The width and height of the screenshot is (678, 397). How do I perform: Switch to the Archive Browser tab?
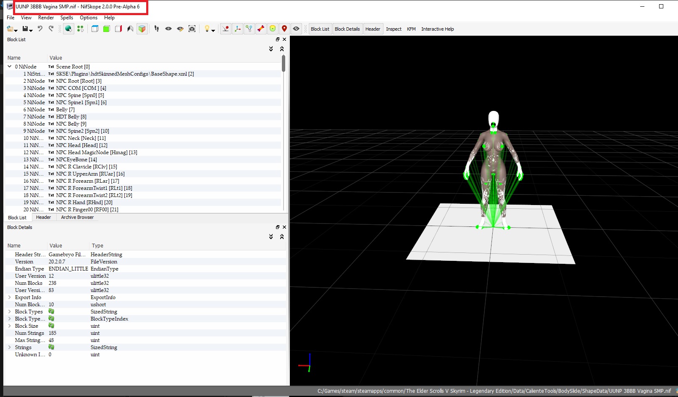coord(77,217)
